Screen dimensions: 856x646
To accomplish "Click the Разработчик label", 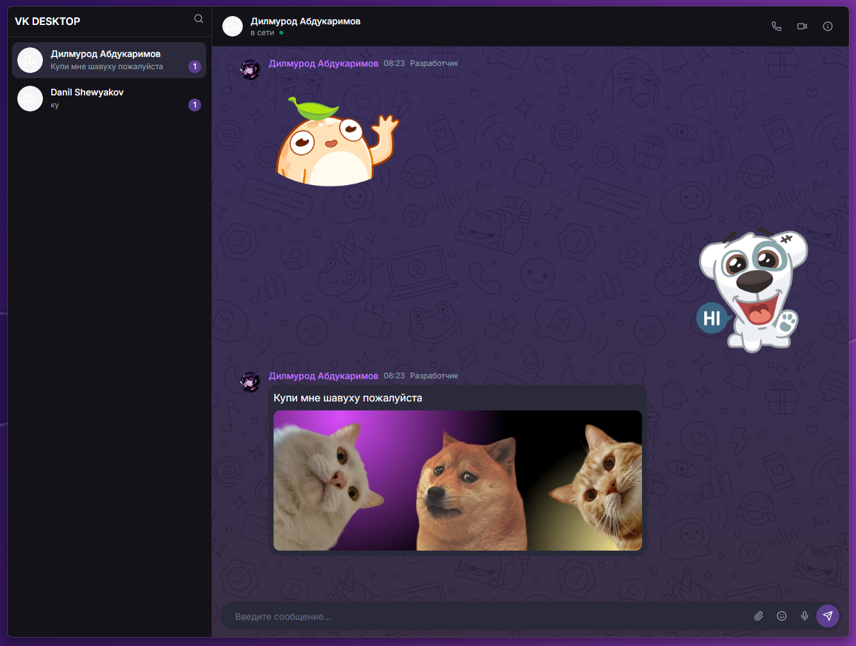I will click(434, 63).
